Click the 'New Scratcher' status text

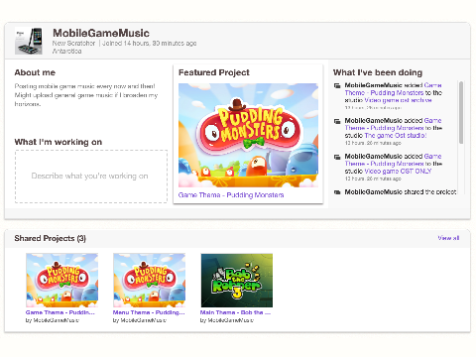[73, 44]
